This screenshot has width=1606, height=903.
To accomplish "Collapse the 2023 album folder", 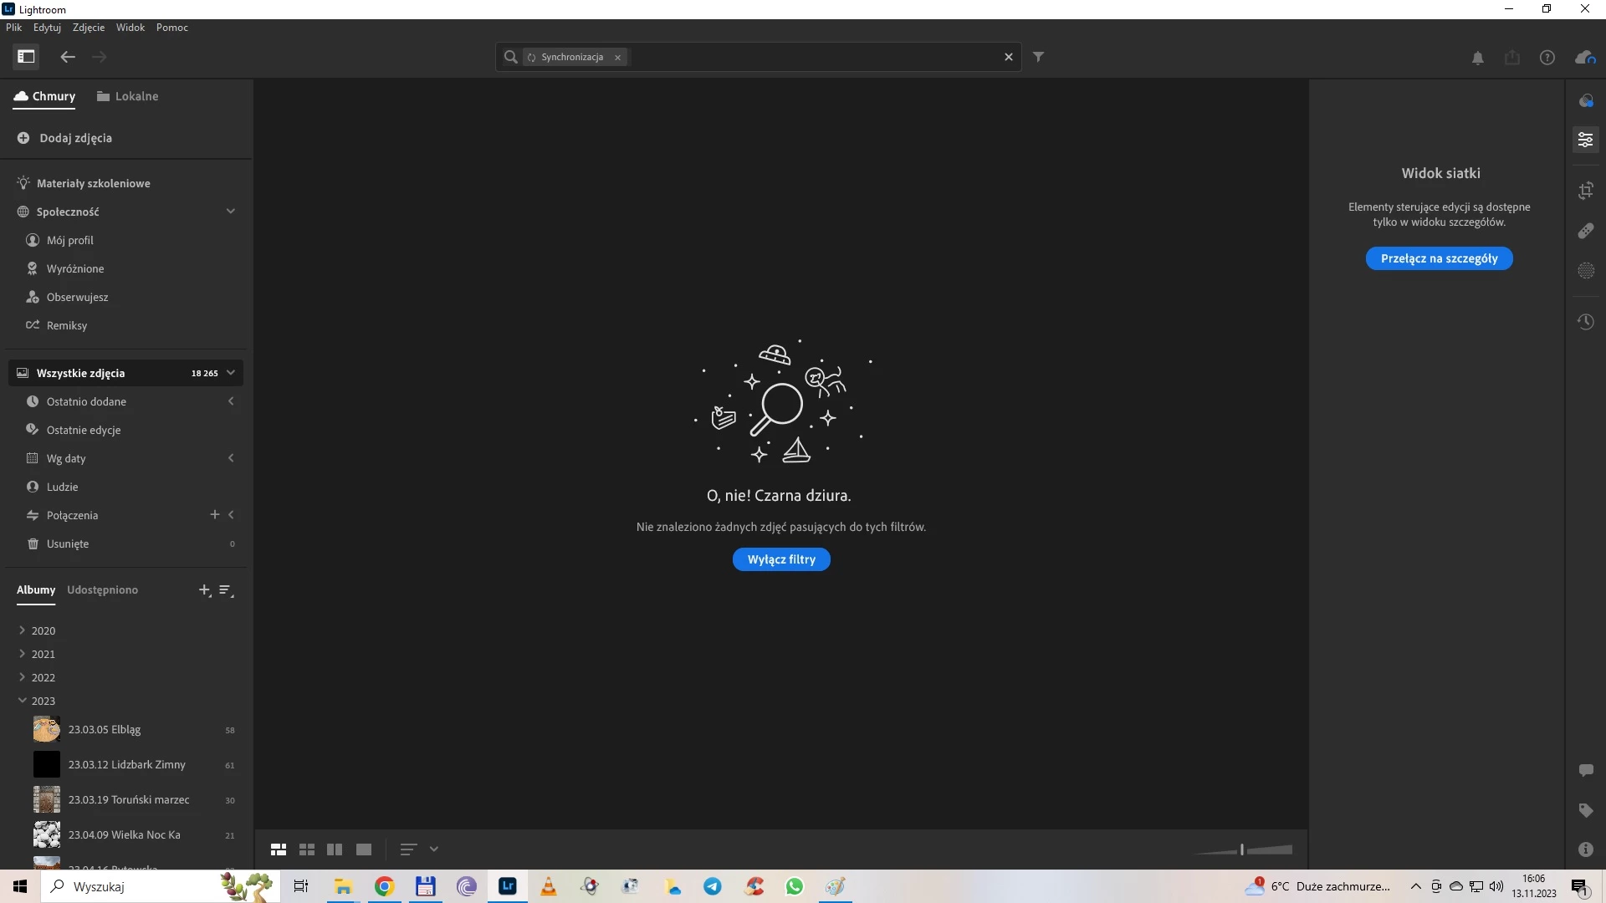I will coord(23,701).
